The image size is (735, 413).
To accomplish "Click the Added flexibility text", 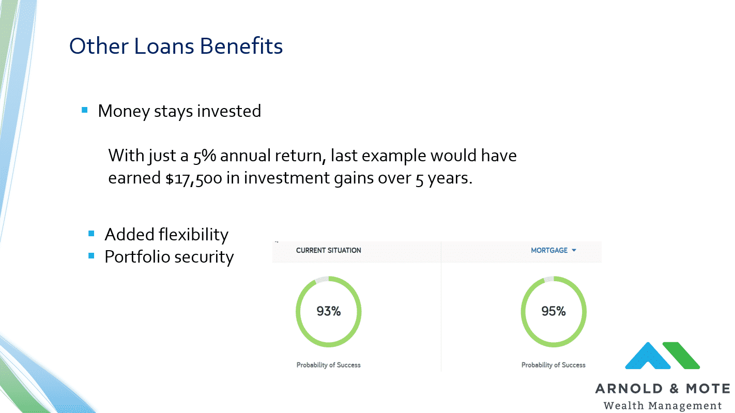I will pos(166,235).
